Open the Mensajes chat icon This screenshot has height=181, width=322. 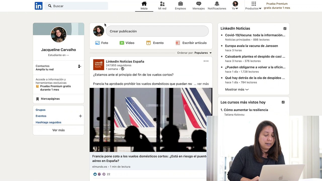(199, 4)
